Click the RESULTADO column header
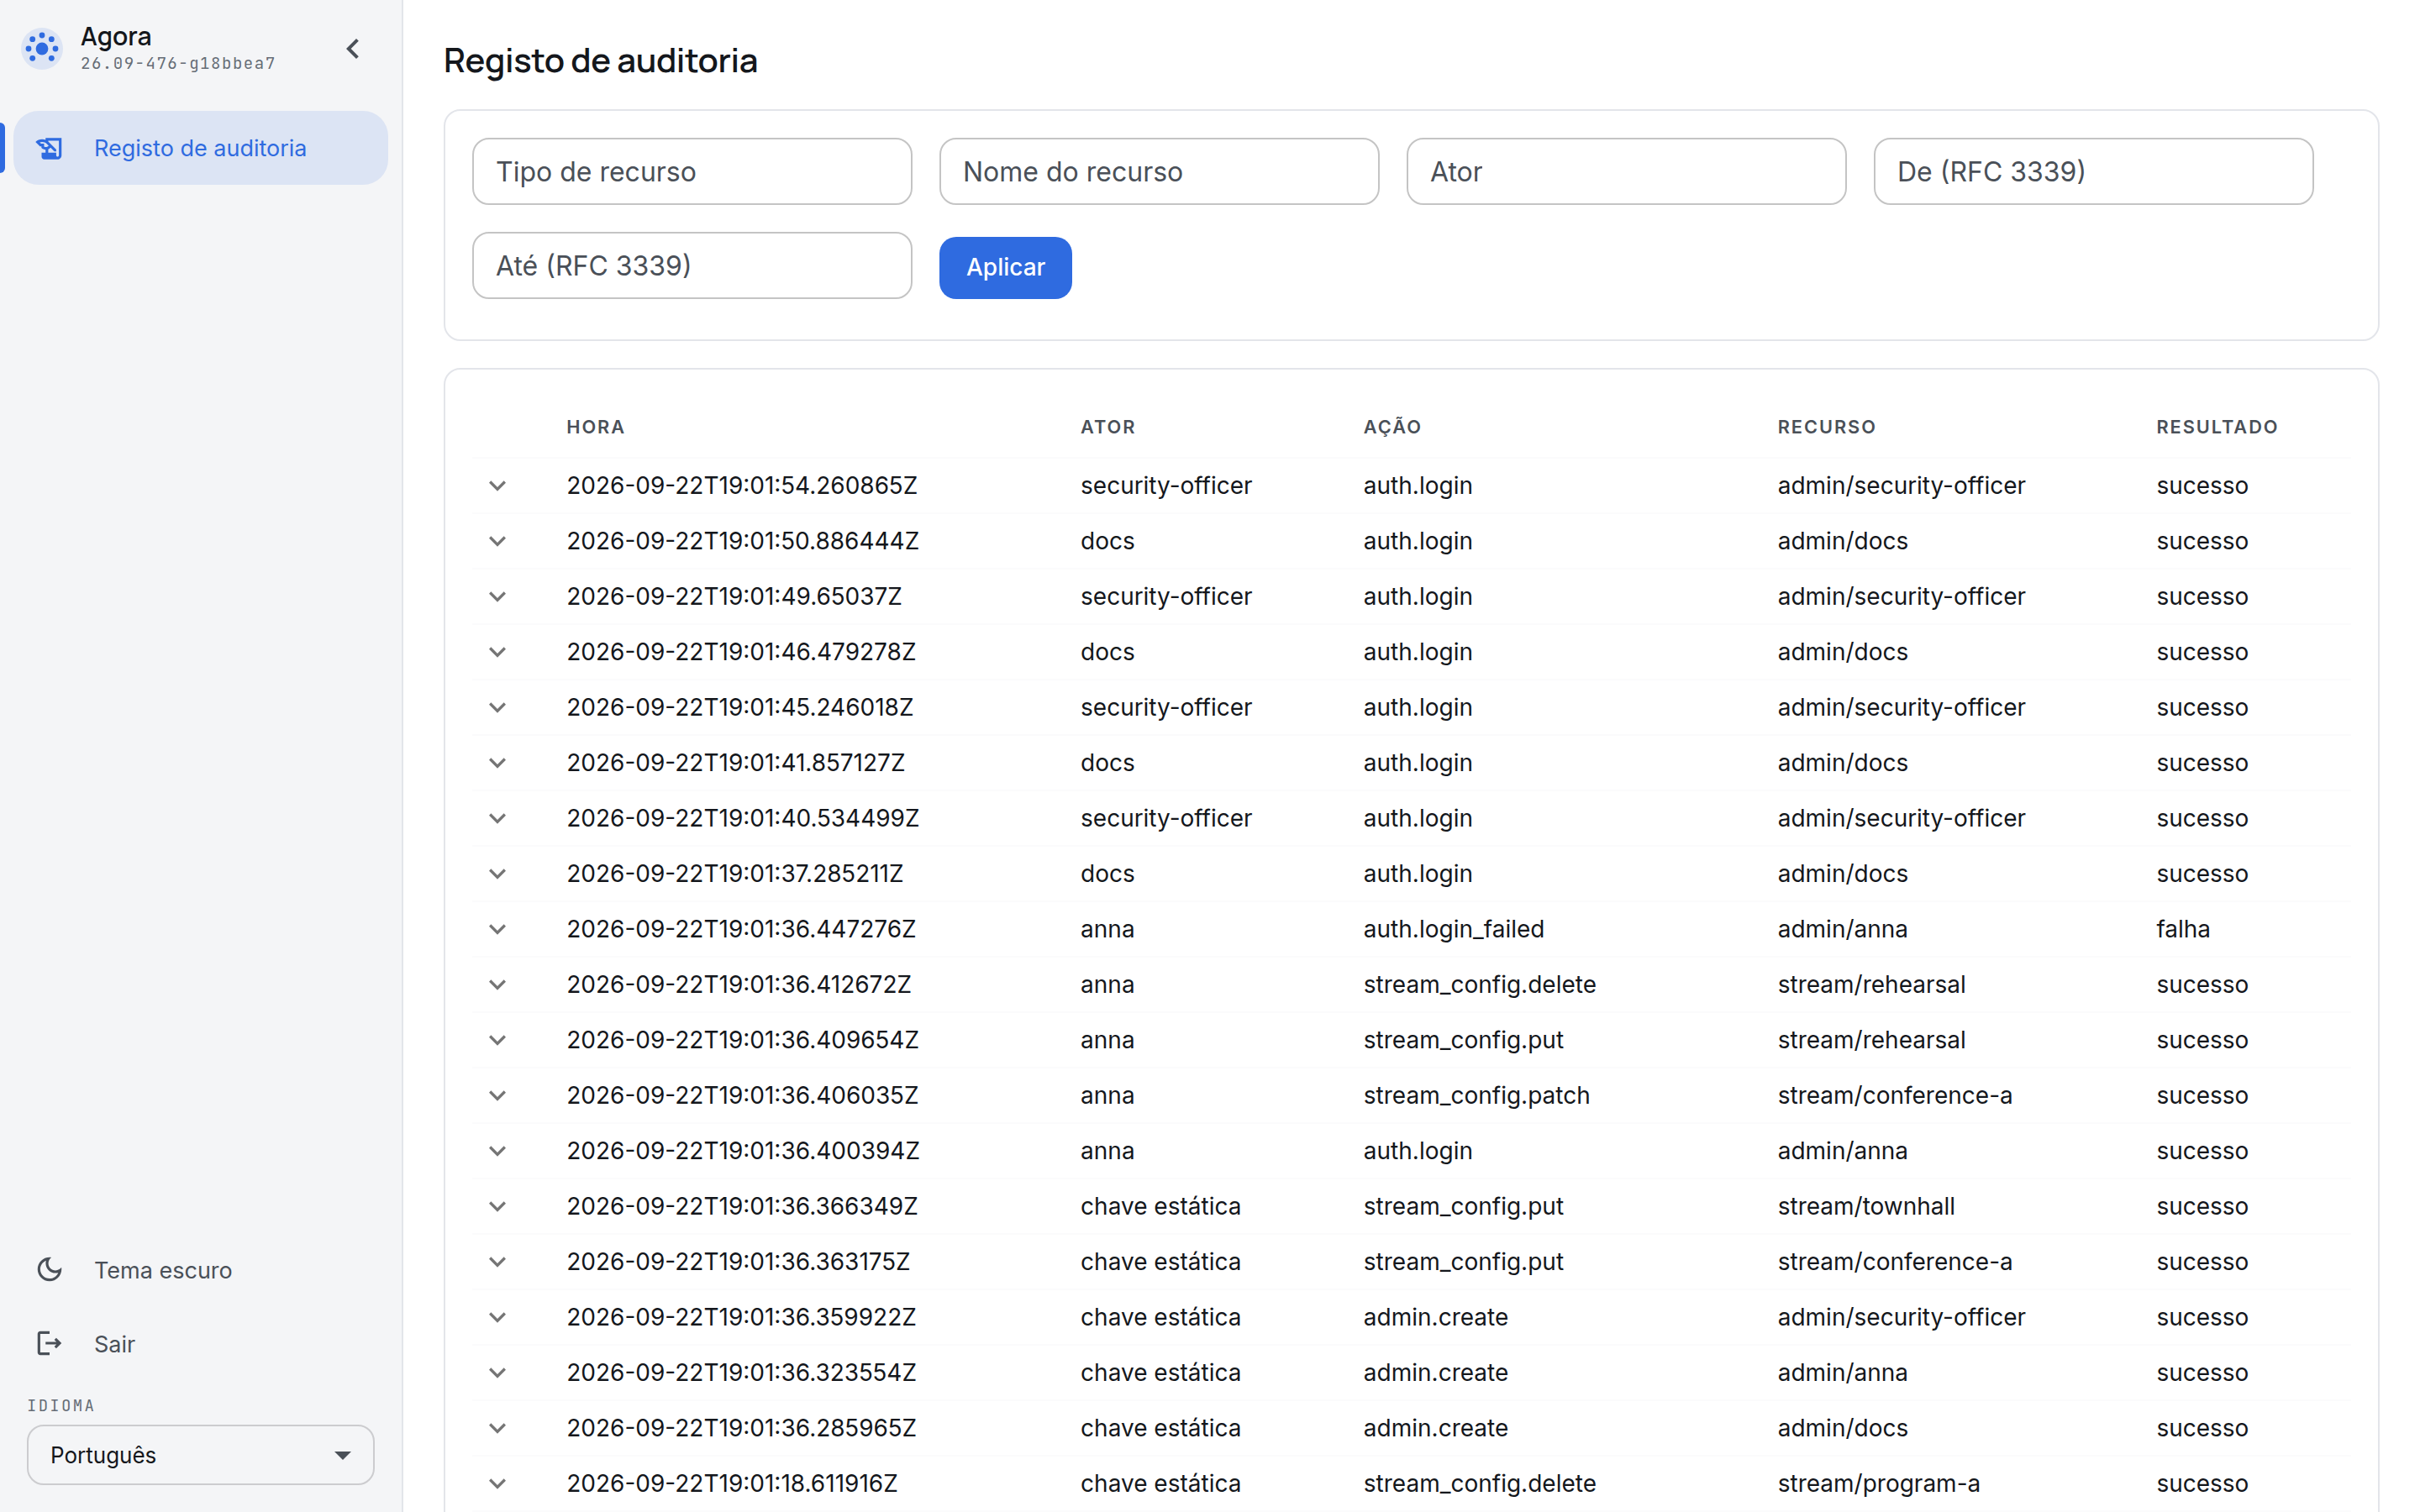The width and height of the screenshot is (2420, 1512). pyautogui.click(x=2217, y=427)
